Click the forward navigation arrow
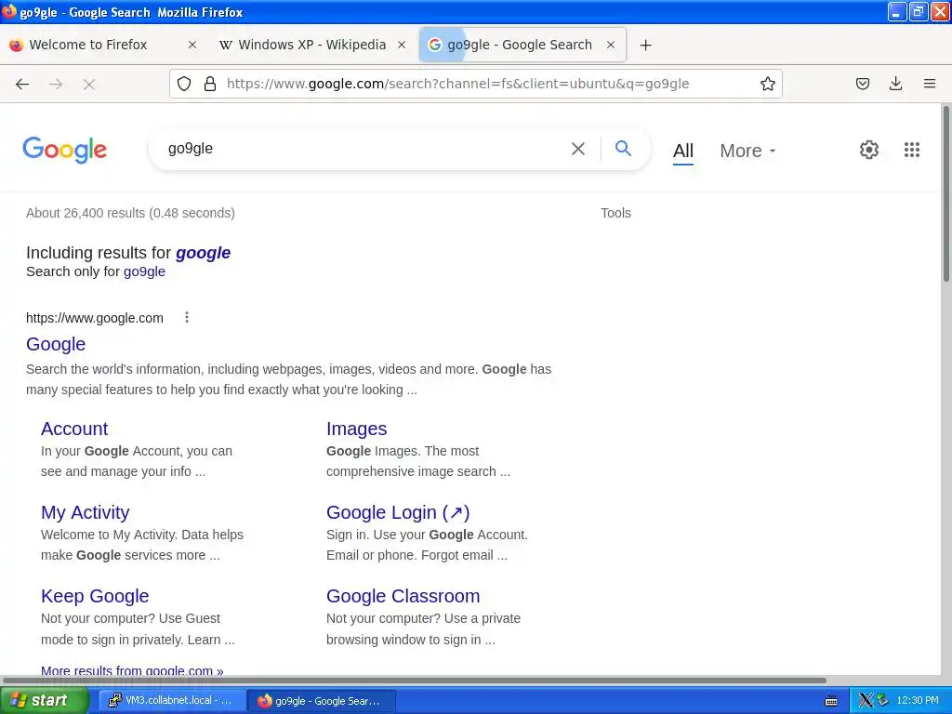The image size is (952, 714). coord(56,84)
